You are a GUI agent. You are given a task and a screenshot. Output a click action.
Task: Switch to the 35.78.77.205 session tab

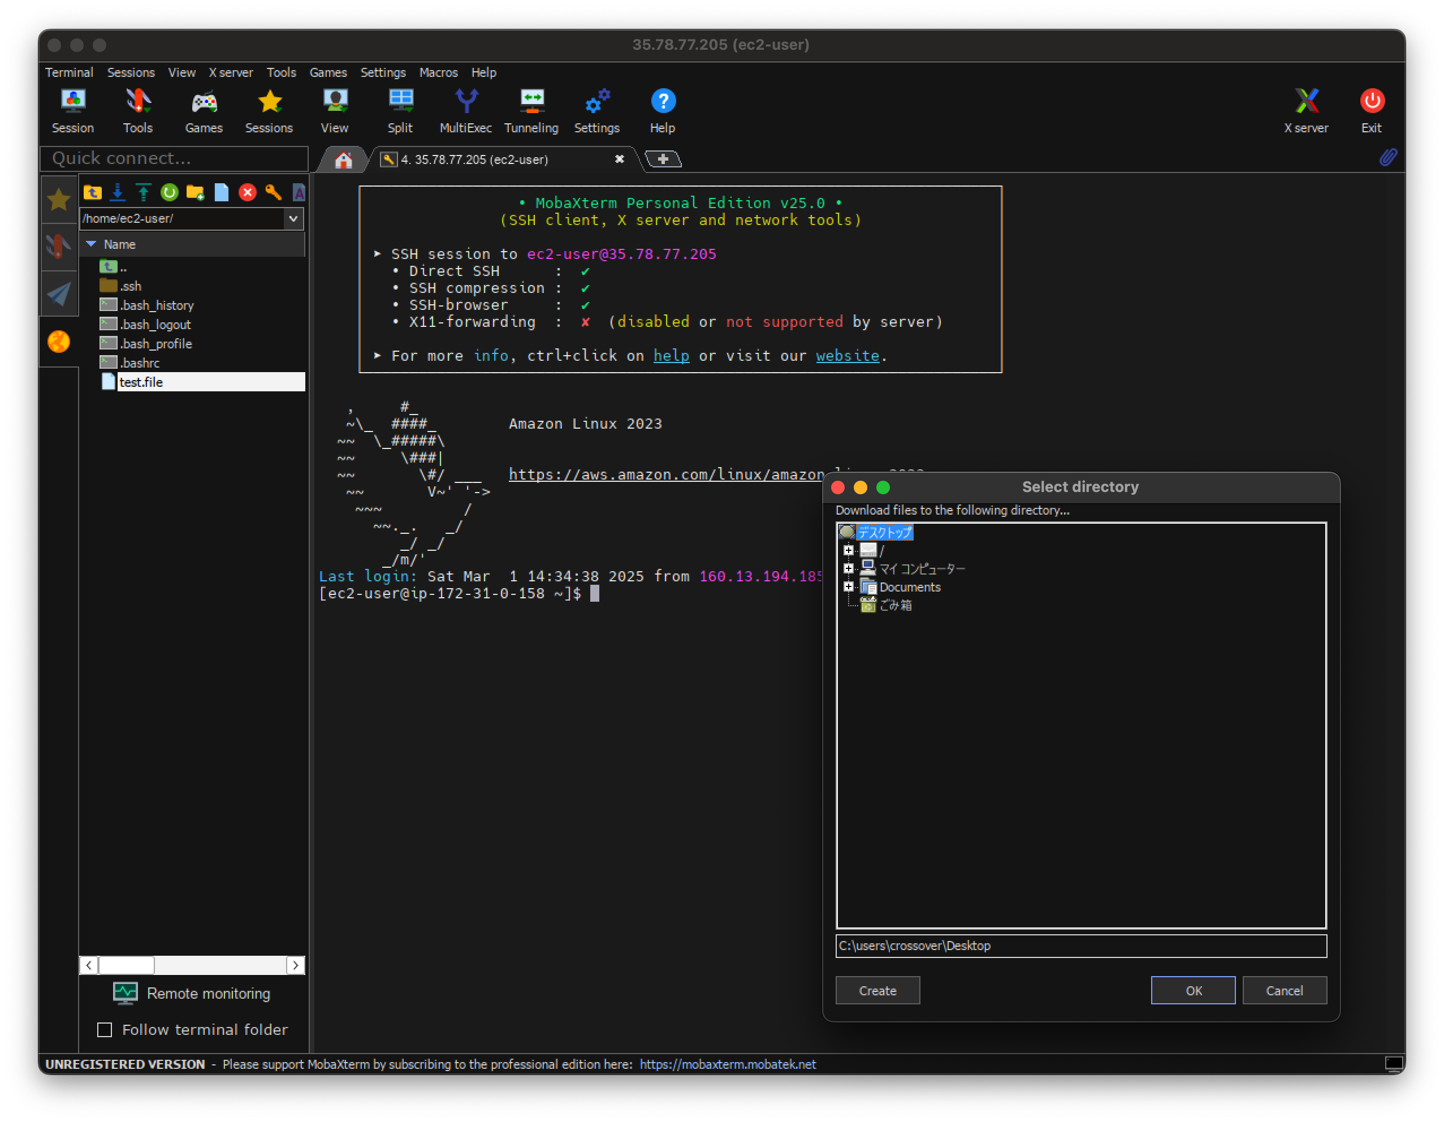474,159
